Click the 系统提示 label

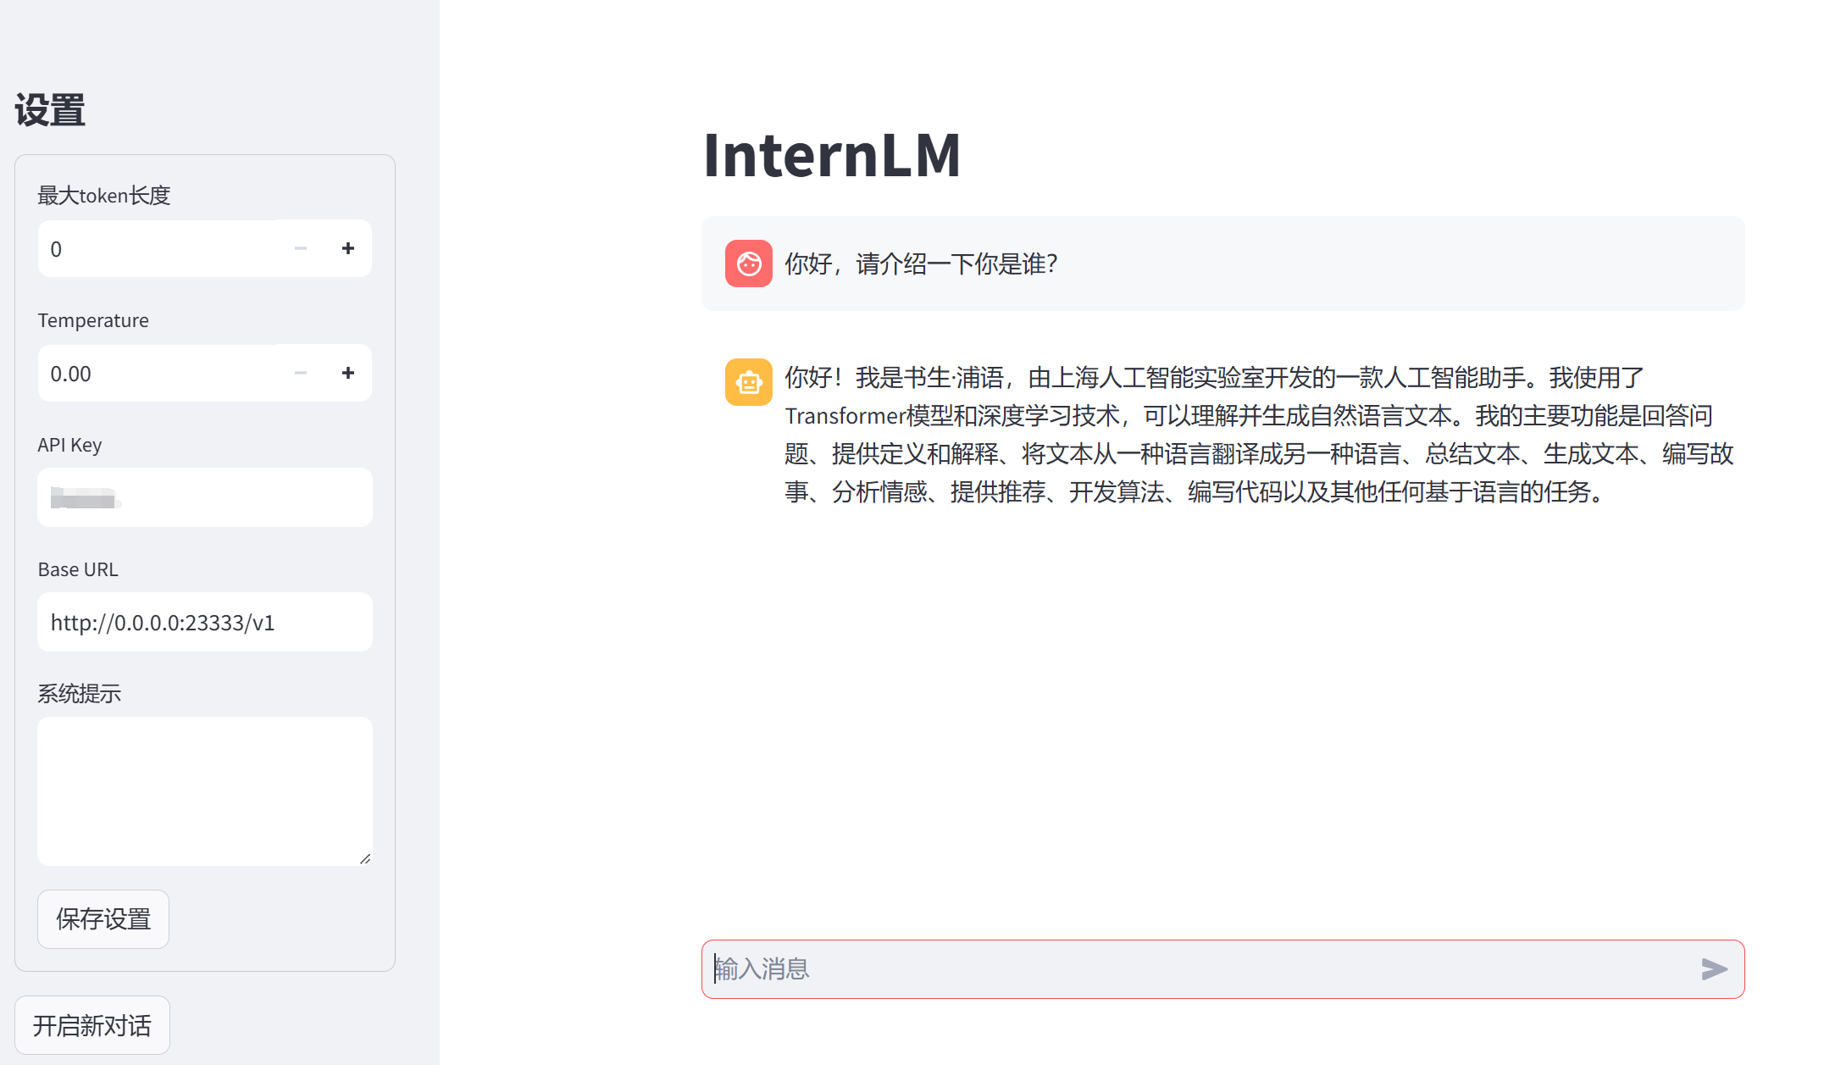80,694
